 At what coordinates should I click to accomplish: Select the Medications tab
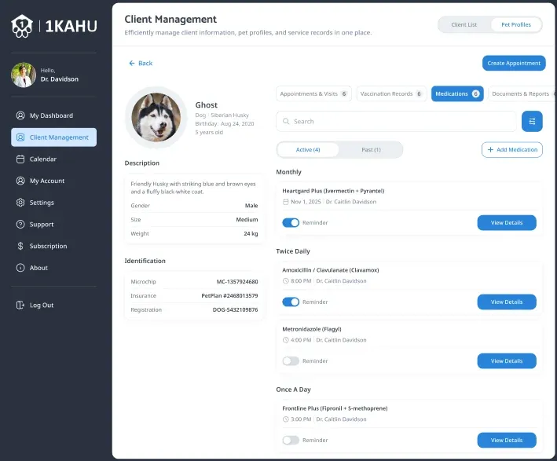pos(457,93)
